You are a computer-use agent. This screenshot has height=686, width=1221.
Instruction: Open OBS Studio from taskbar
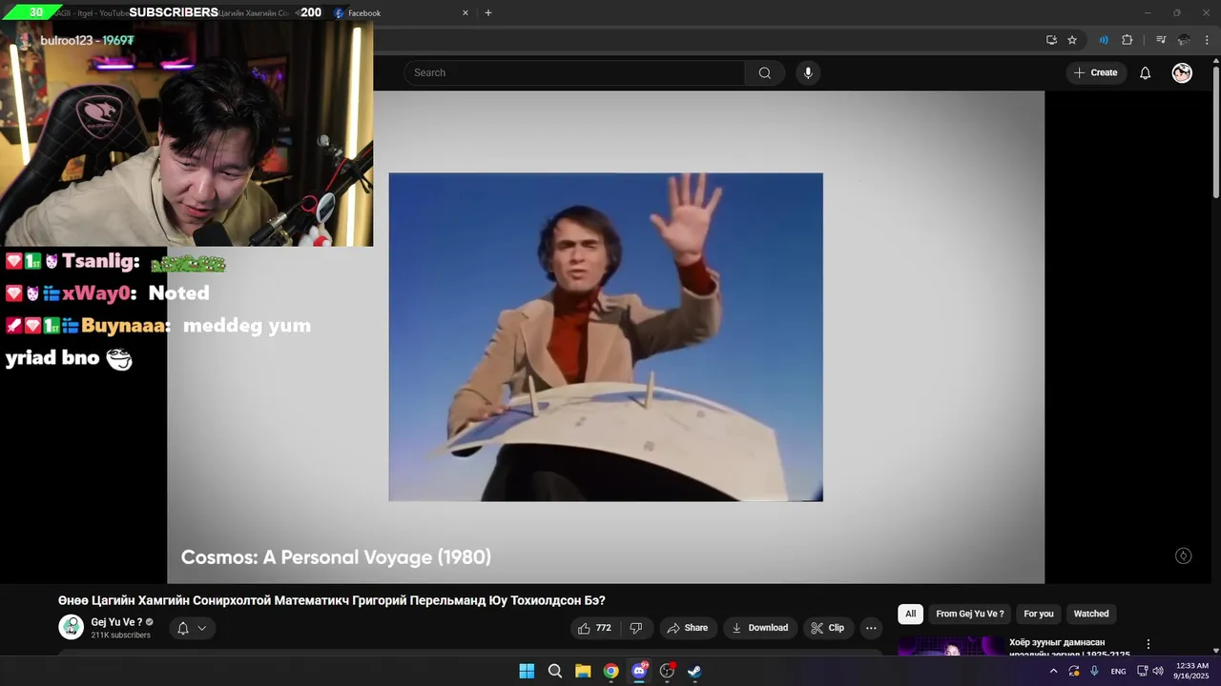point(667,671)
